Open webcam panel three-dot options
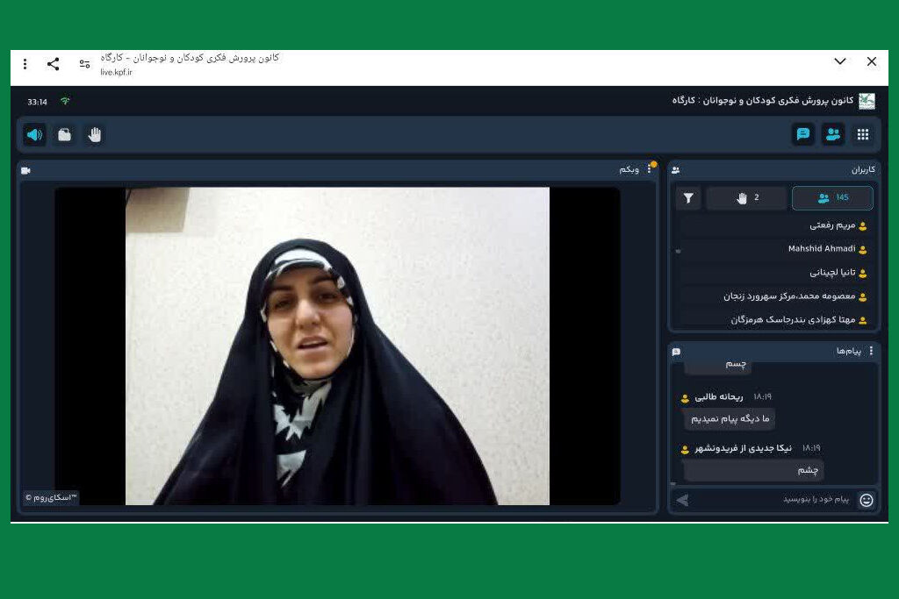Viewport: 899px width, 599px height. click(x=650, y=169)
